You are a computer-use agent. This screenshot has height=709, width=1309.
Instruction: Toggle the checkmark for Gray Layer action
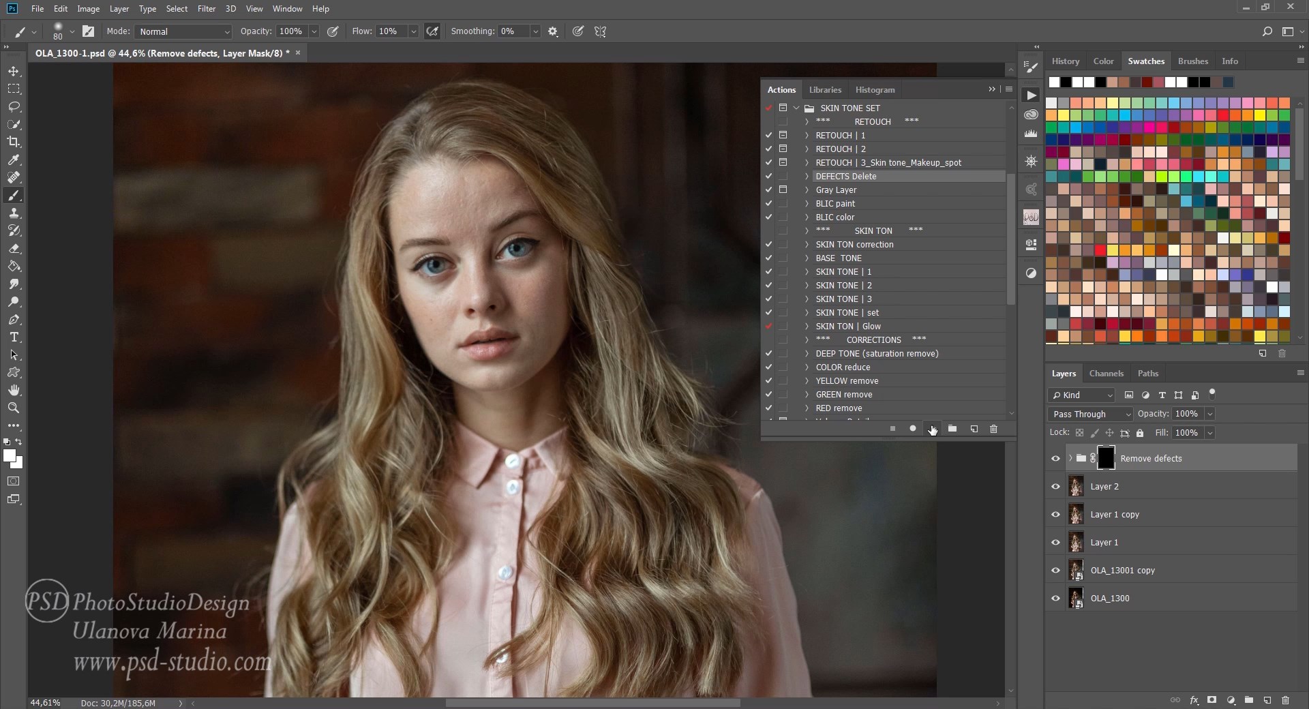tap(768, 190)
